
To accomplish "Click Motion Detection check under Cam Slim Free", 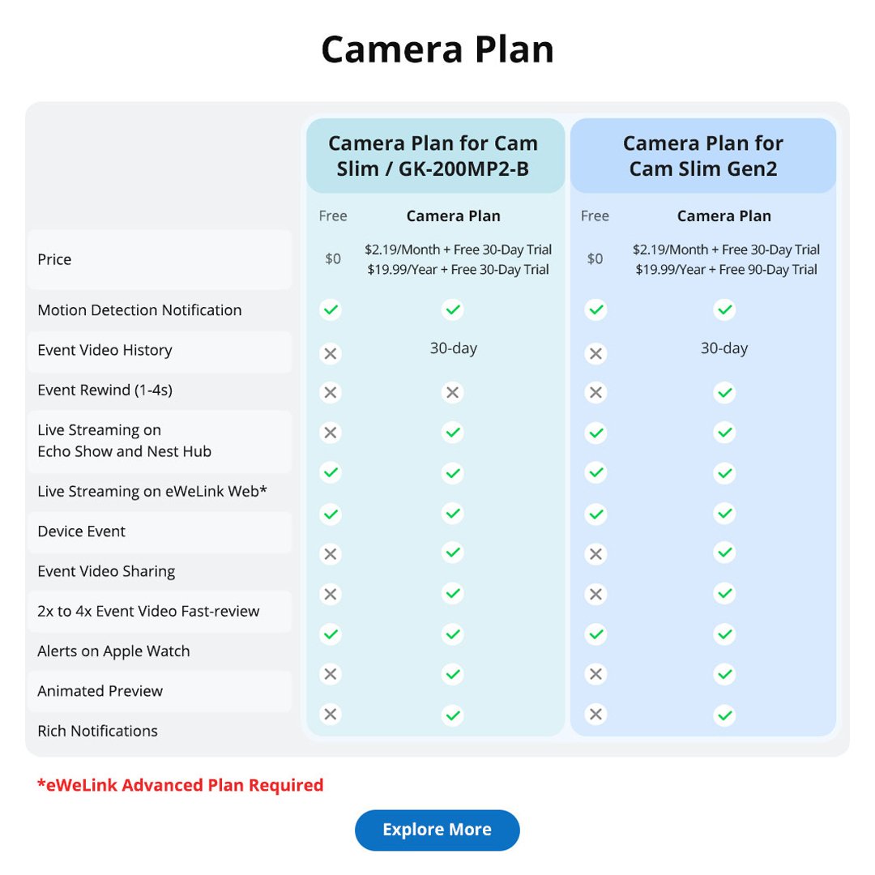I will pos(330,309).
